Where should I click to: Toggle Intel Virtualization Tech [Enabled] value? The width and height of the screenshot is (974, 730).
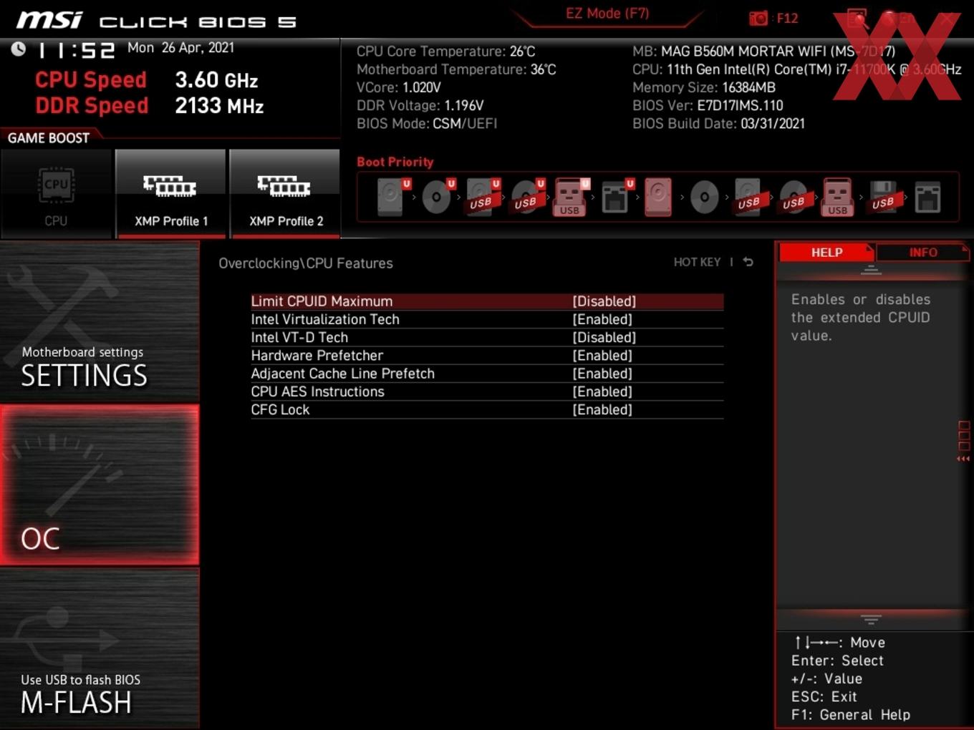pos(602,319)
